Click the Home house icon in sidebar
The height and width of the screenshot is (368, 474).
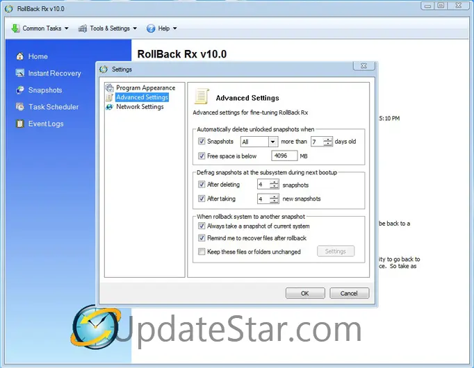(x=20, y=56)
